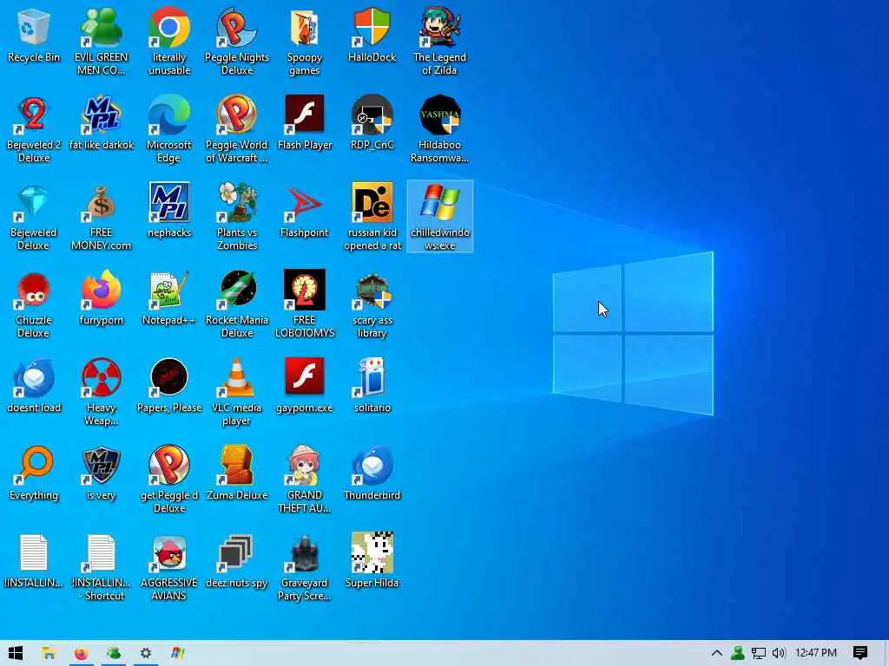Select the Graveyard Party Scre... icon

[305, 567]
